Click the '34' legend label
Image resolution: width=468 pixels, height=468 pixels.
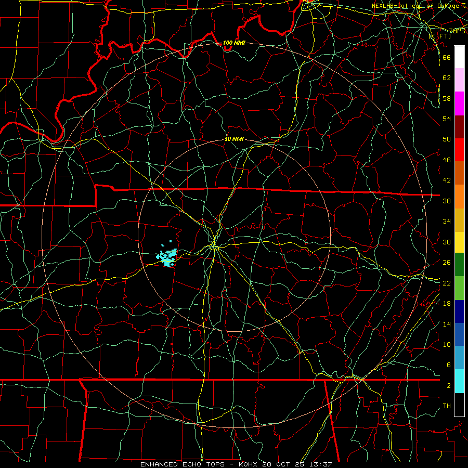tap(447, 221)
